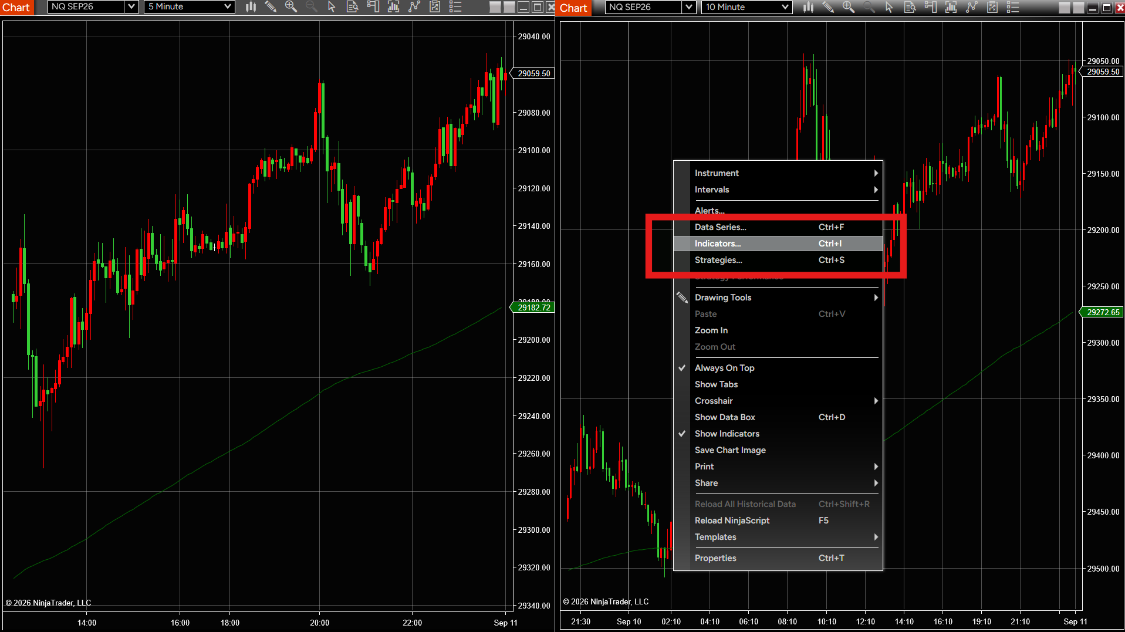Open drawing tools pencil icon in 10 Minute chart

point(828,7)
